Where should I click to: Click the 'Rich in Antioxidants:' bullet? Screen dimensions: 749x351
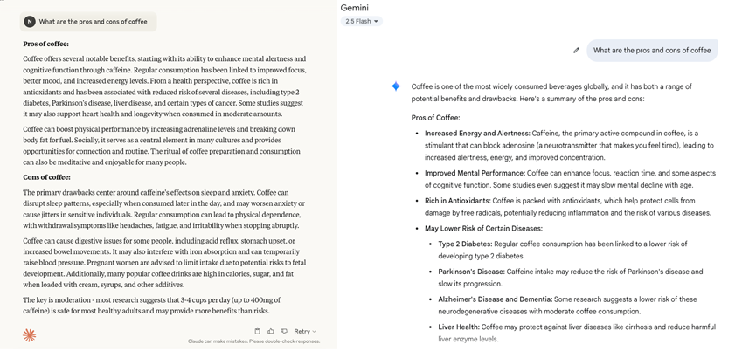click(x=458, y=201)
